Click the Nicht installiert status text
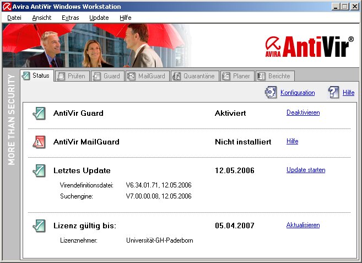 pyautogui.click(x=243, y=142)
